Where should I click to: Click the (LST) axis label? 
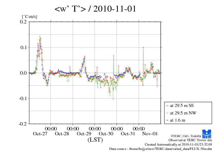(x=95, y=140)
